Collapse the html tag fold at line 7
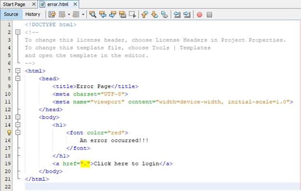301x191 pixels. [x=18, y=70]
